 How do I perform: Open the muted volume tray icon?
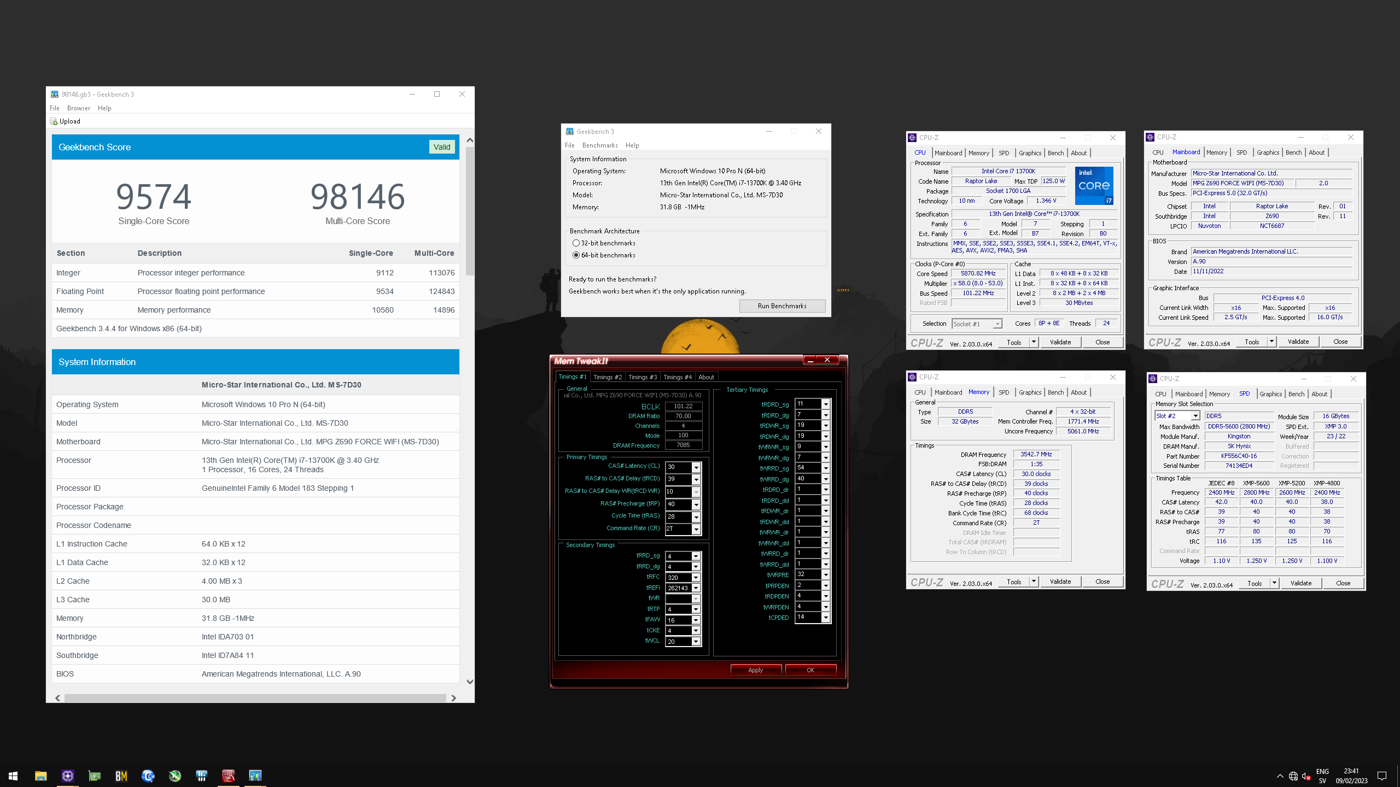1306,776
